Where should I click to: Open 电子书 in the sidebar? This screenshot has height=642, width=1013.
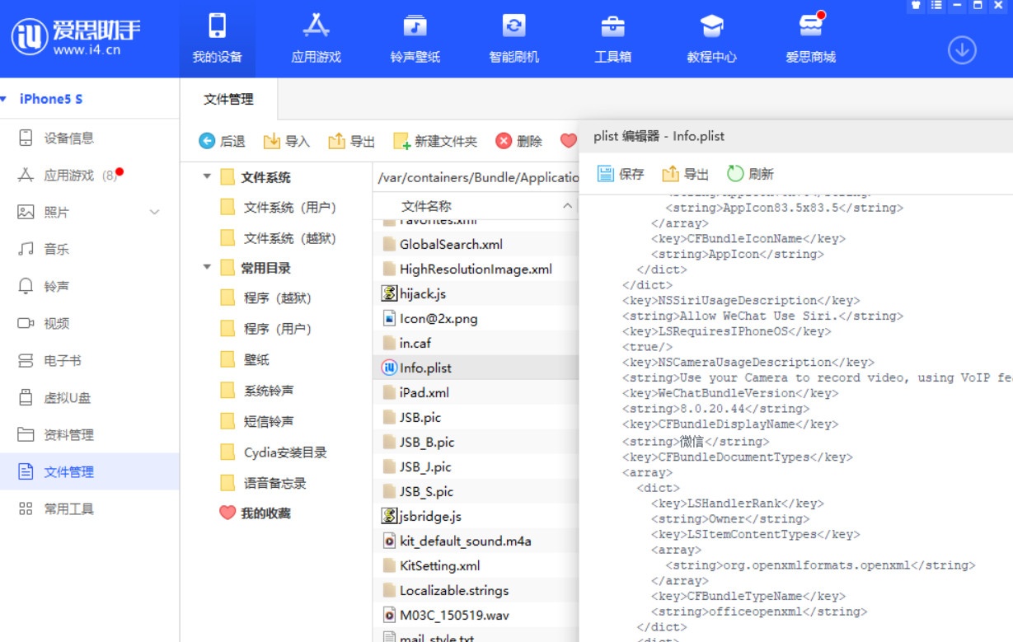tap(90, 360)
